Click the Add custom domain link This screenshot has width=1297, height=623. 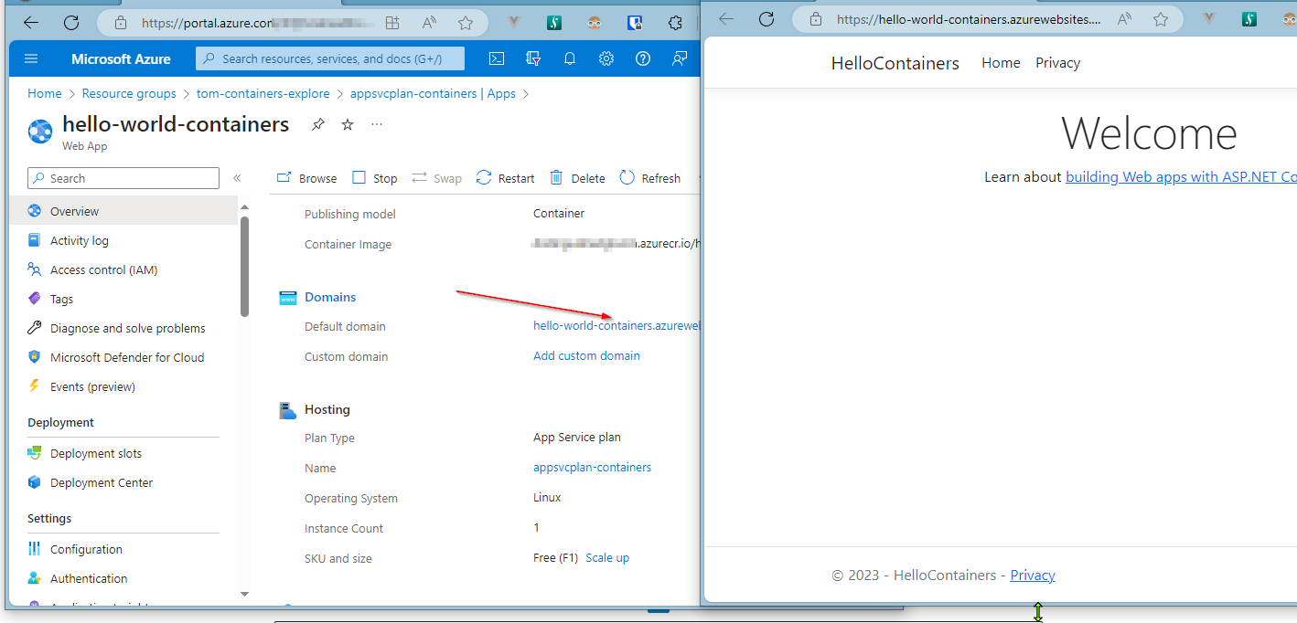pyautogui.click(x=585, y=355)
